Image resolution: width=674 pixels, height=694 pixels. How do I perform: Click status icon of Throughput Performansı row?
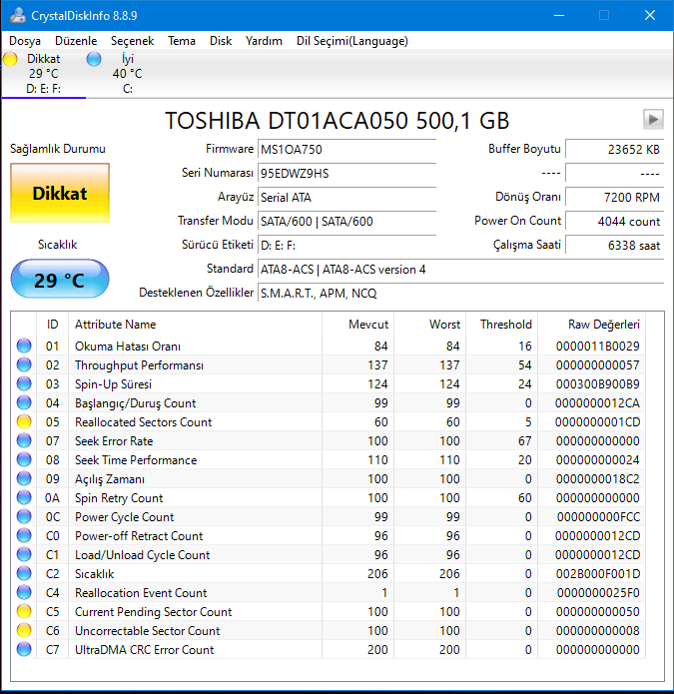[x=24, y=364]
